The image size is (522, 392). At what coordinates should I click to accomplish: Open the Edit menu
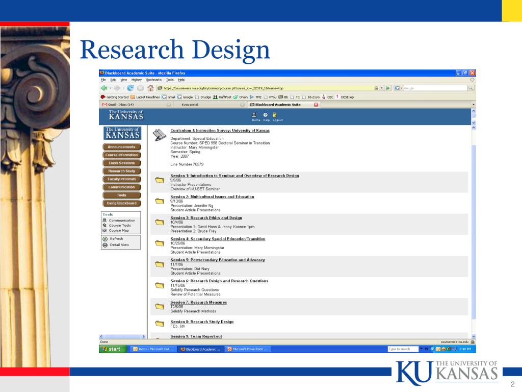(x=113, y=80)
